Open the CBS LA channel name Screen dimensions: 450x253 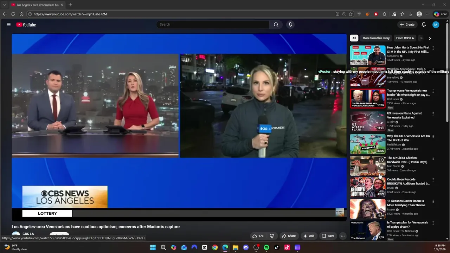point(28,234)
